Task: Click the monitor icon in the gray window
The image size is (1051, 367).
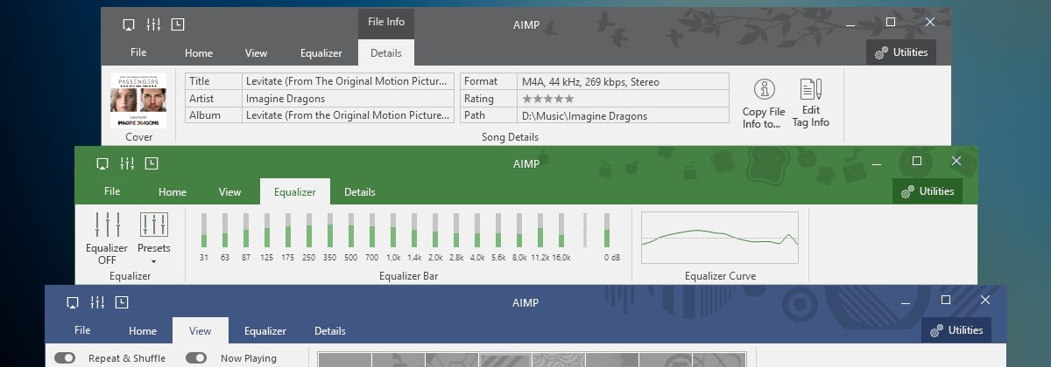Action: [x=130, y=24]
